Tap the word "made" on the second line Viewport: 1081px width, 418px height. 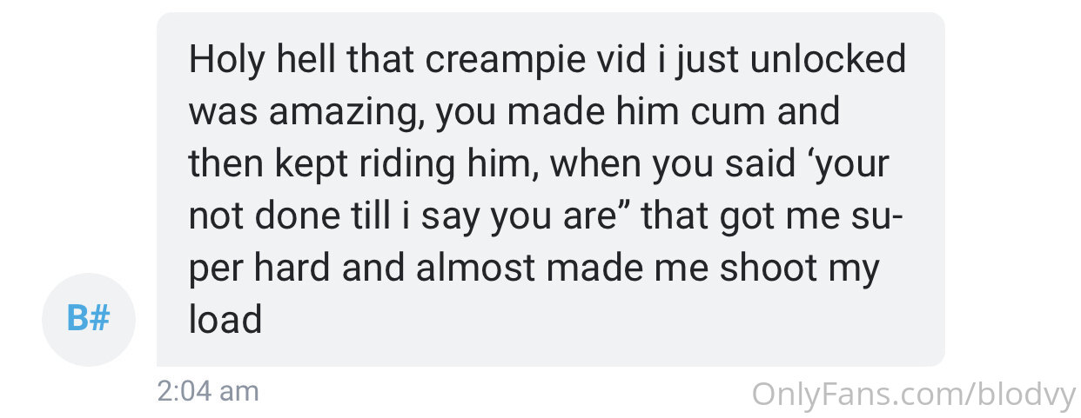(x=561, y=112)
